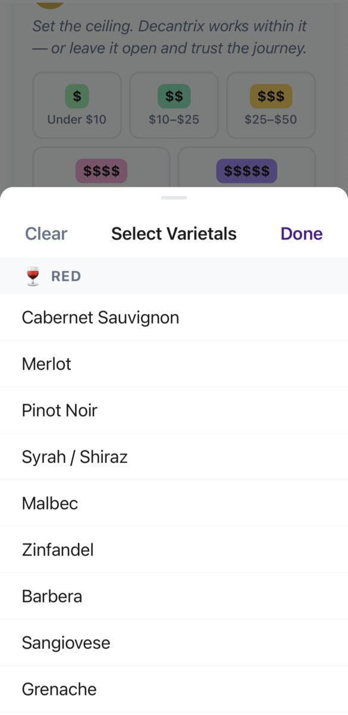Select the green single dollar price icon
The width and height of the screenshot is (348, 715).
77,95
